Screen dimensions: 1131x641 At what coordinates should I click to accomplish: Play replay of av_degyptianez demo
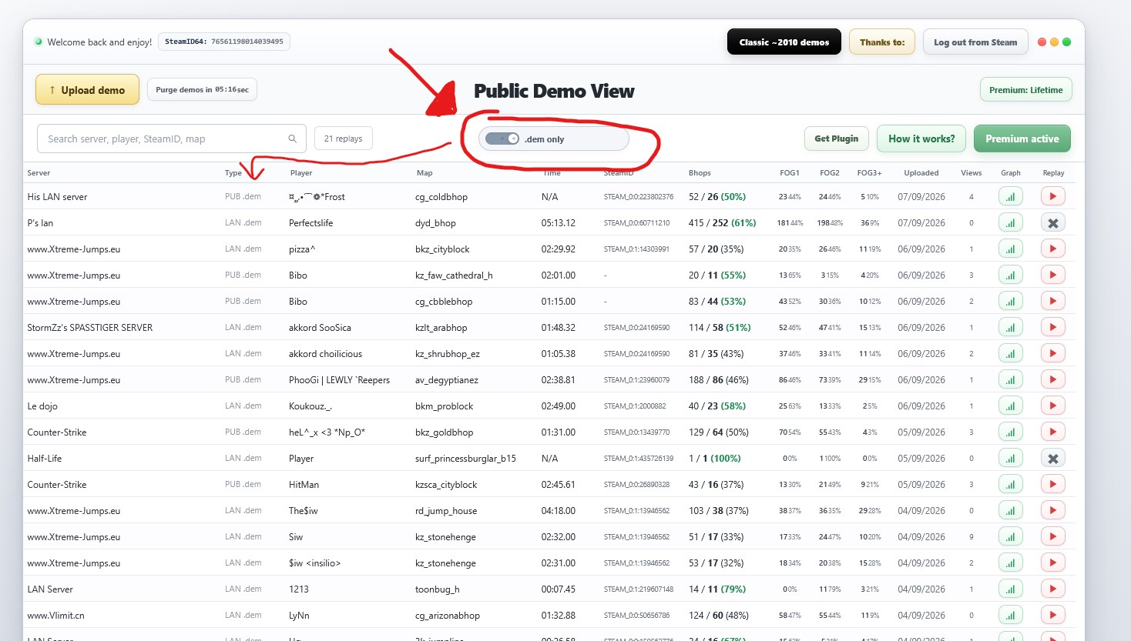[x=1052, y=380]
